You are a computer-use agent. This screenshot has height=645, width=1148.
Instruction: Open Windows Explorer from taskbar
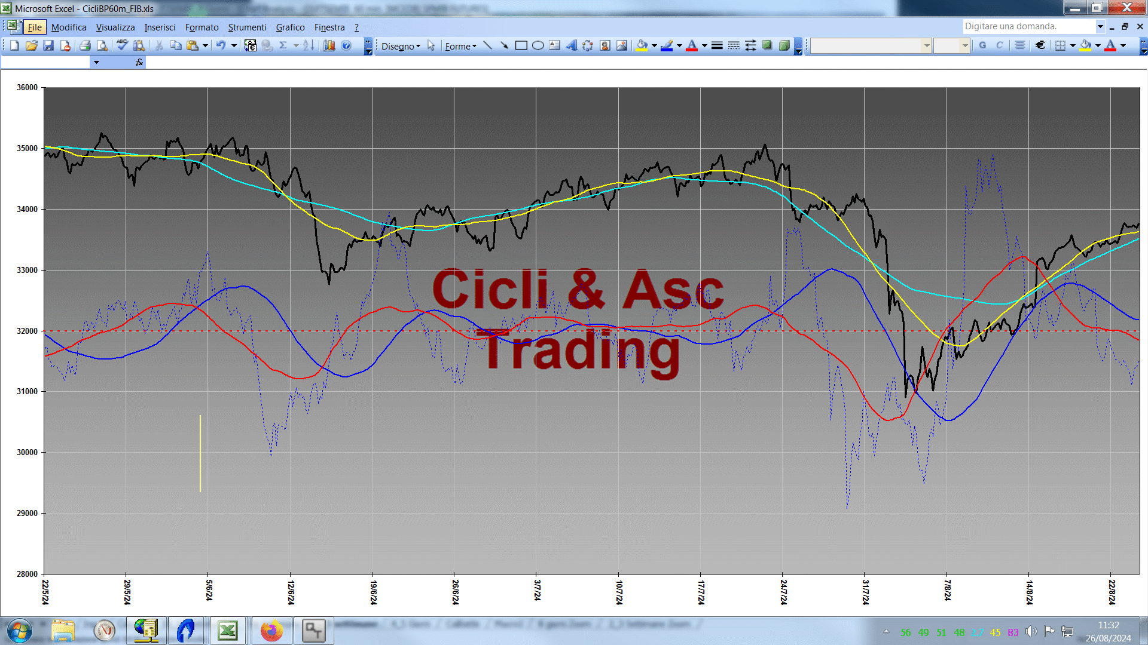(x=63, y=631)
